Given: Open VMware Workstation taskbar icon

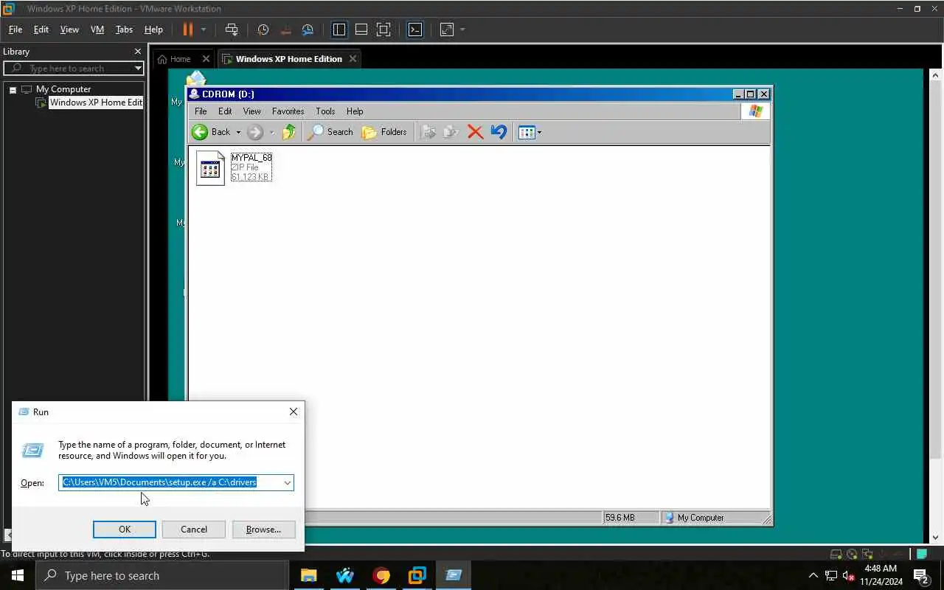Looking at the screenshot, I should (417, 575).
